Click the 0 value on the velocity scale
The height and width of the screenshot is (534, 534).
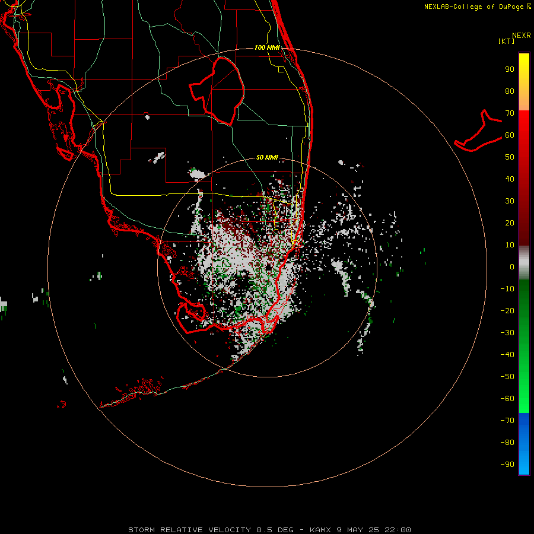pyautogui.click(x=512, y=266)
